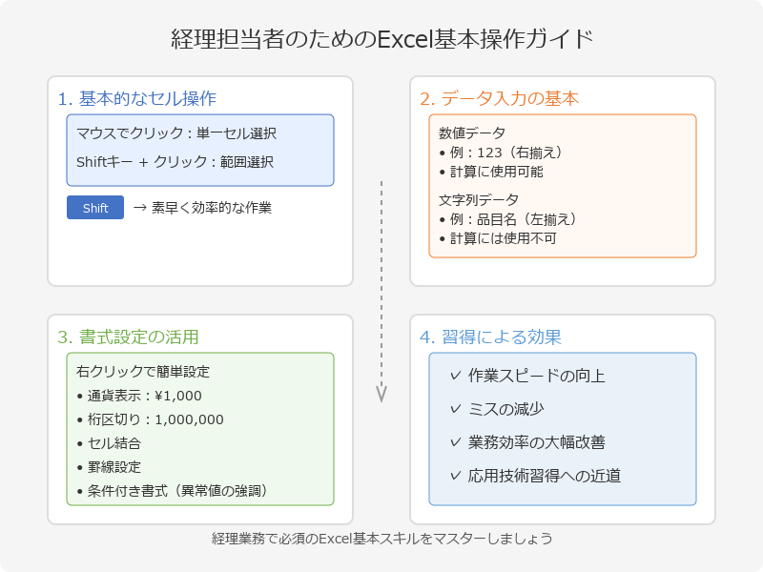Click the blue Shift key badge
Screen dimensions: 763x572
coord(95,208)
